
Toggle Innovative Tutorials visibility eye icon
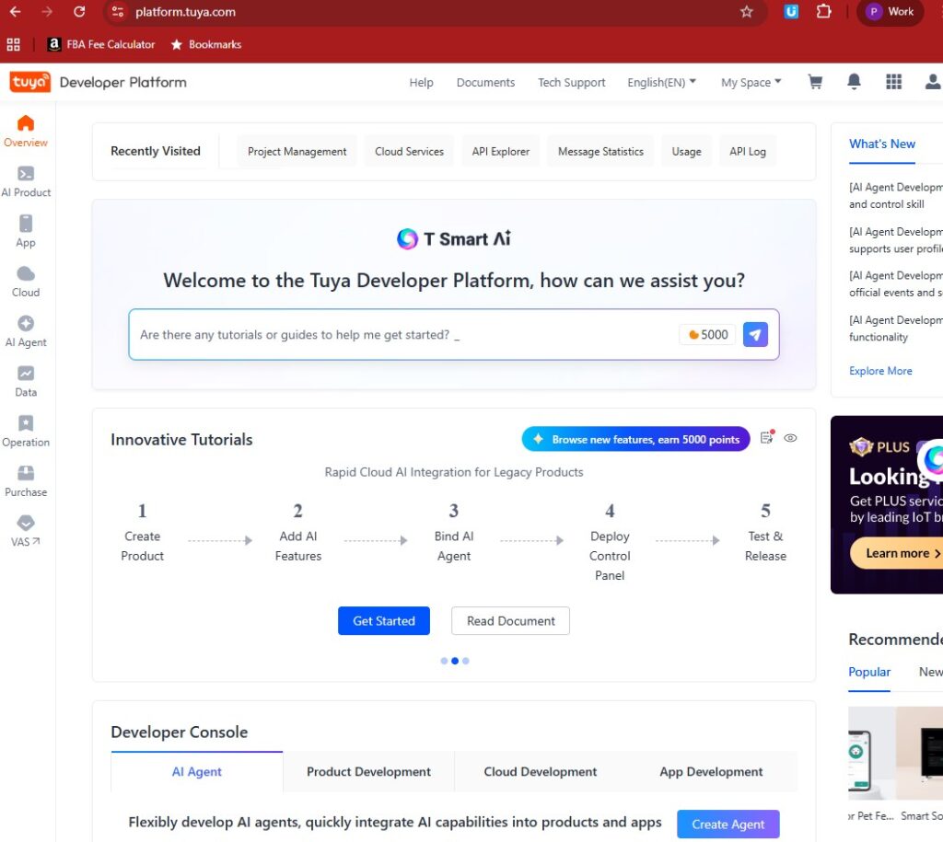790,439
